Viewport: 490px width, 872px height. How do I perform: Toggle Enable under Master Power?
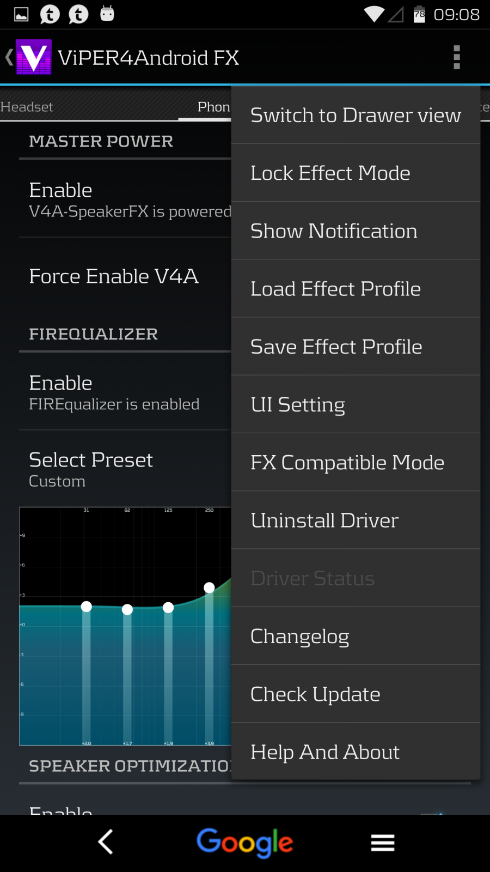[125, 199]
